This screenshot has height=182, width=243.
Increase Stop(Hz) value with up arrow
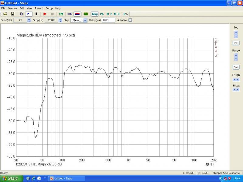60,19
